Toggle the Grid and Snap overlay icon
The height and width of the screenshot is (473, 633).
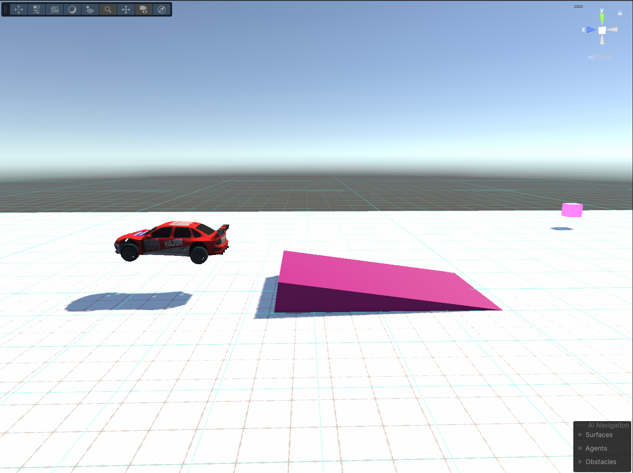(54, 10)
